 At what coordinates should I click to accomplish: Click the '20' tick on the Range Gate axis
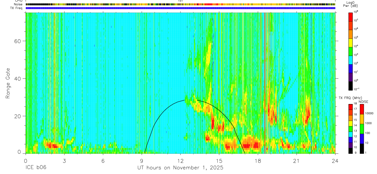coord(17,116)
